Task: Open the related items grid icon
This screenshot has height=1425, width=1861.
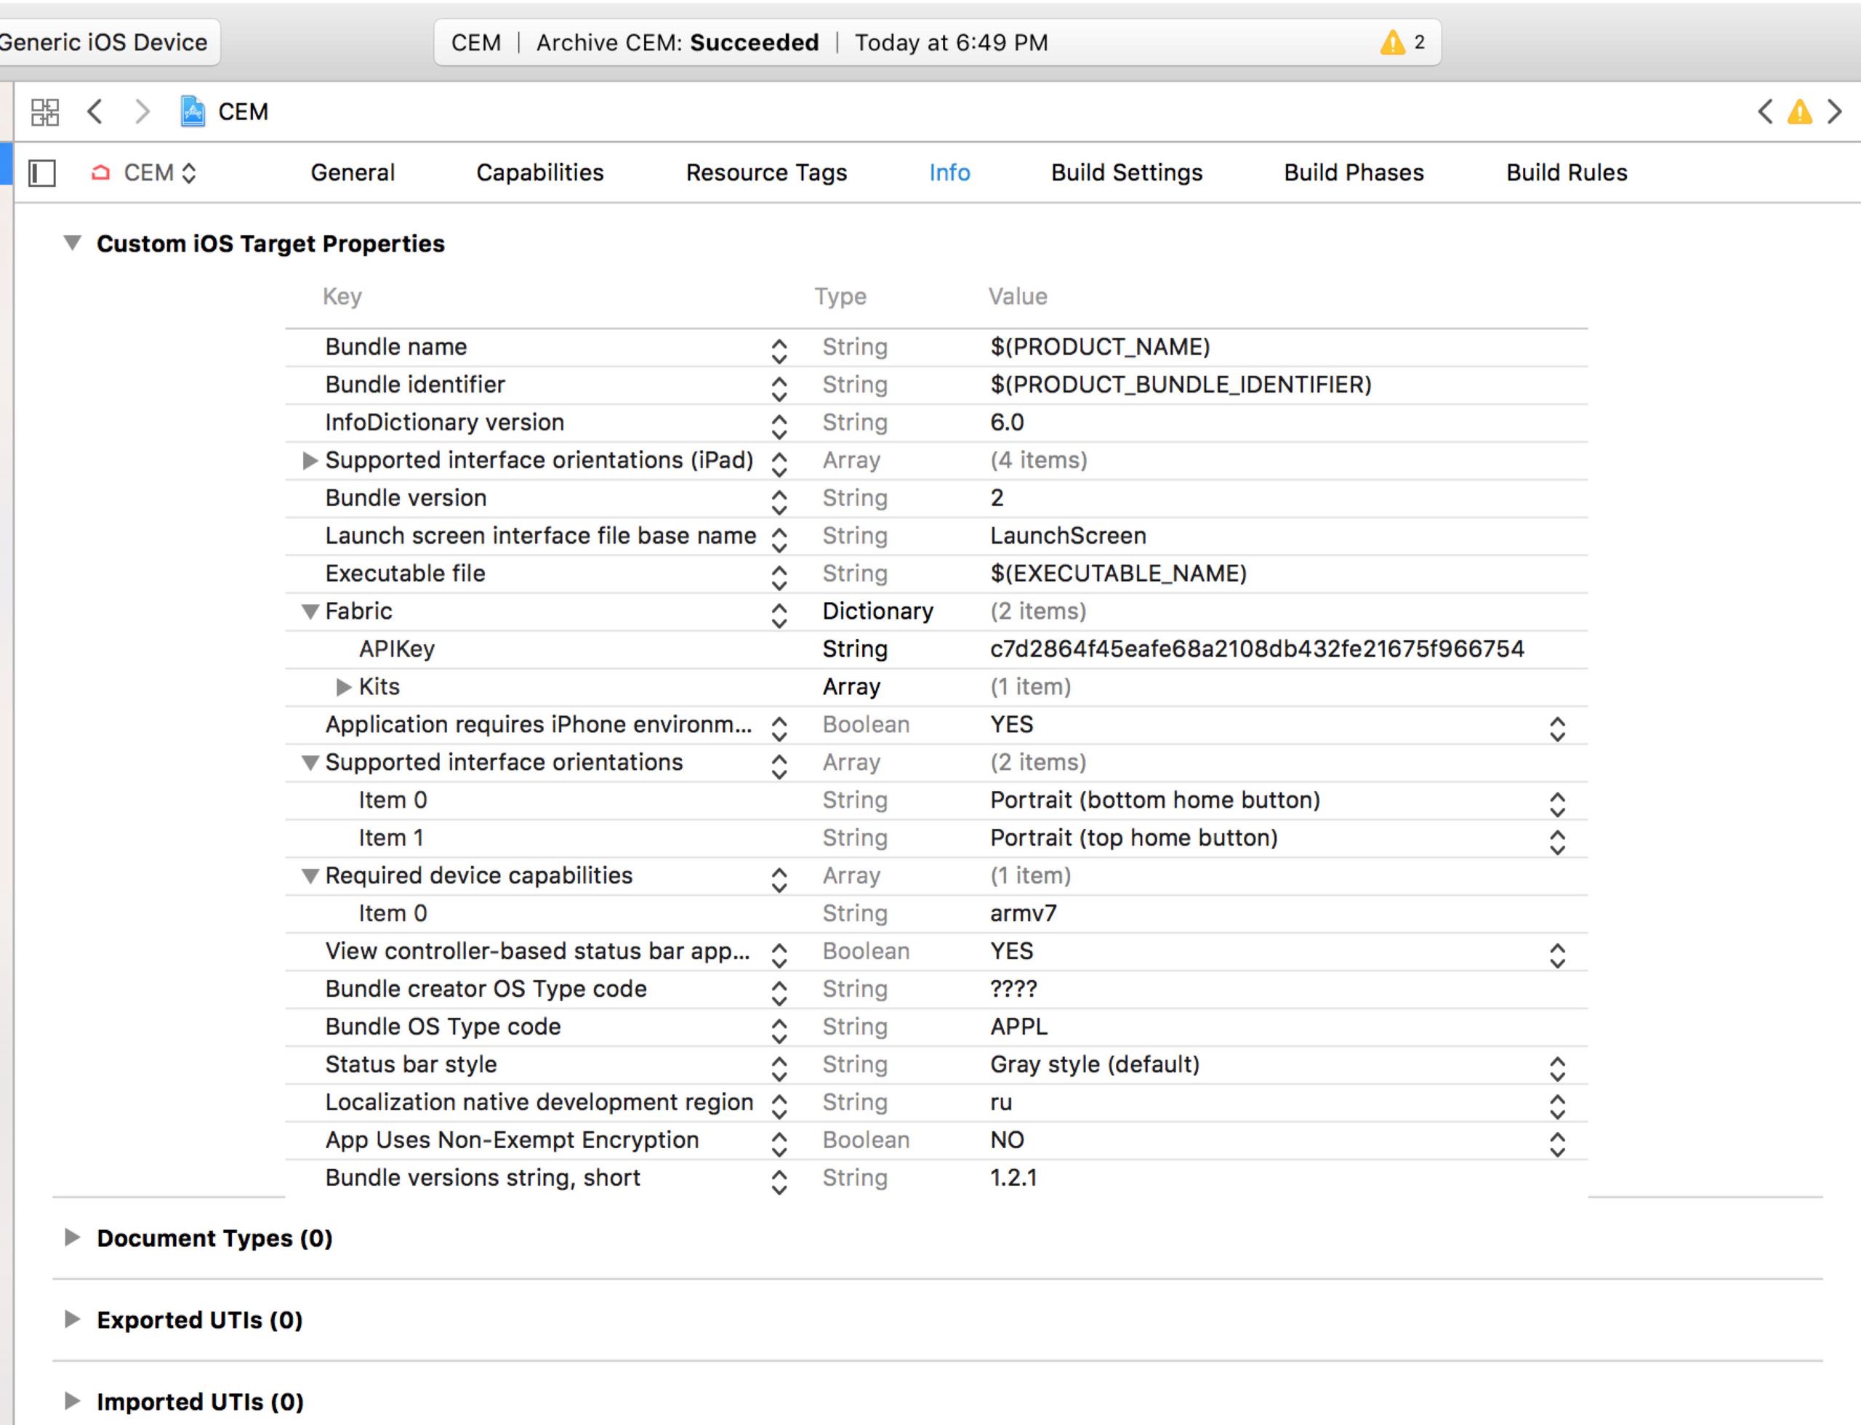Action: point(45,112)
